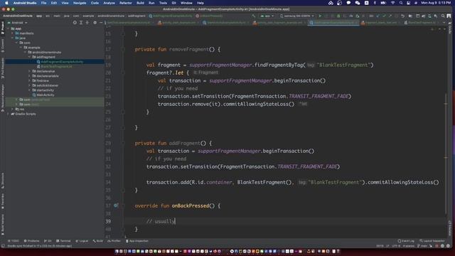Open the Logcat tool window
This screenshot has height=256, width=455.
[82, 241]
